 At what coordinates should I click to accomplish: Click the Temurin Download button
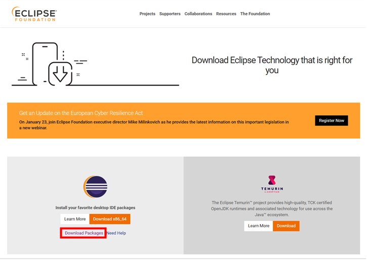click(x=286, y=226)
